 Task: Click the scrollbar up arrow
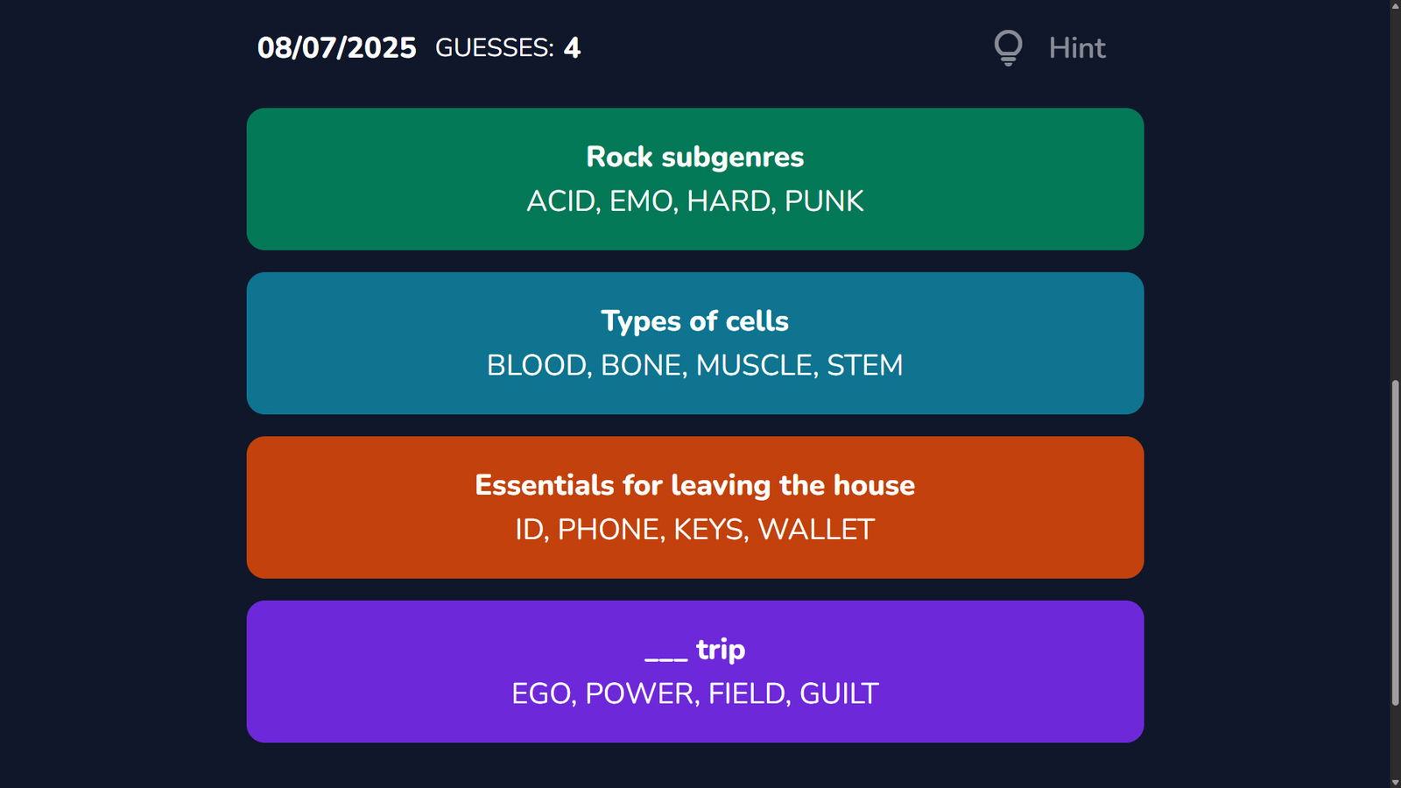(1395, 6)
